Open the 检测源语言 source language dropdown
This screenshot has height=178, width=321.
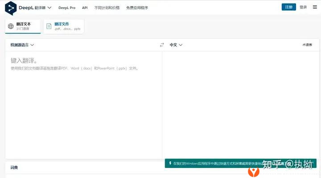click(22, 45)
